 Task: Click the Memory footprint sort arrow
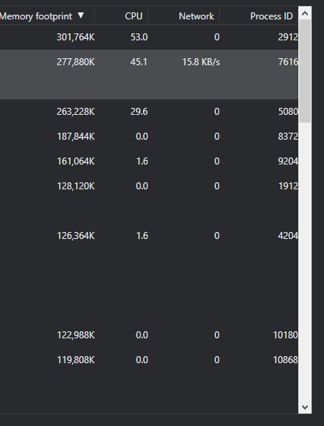(81, 16)
